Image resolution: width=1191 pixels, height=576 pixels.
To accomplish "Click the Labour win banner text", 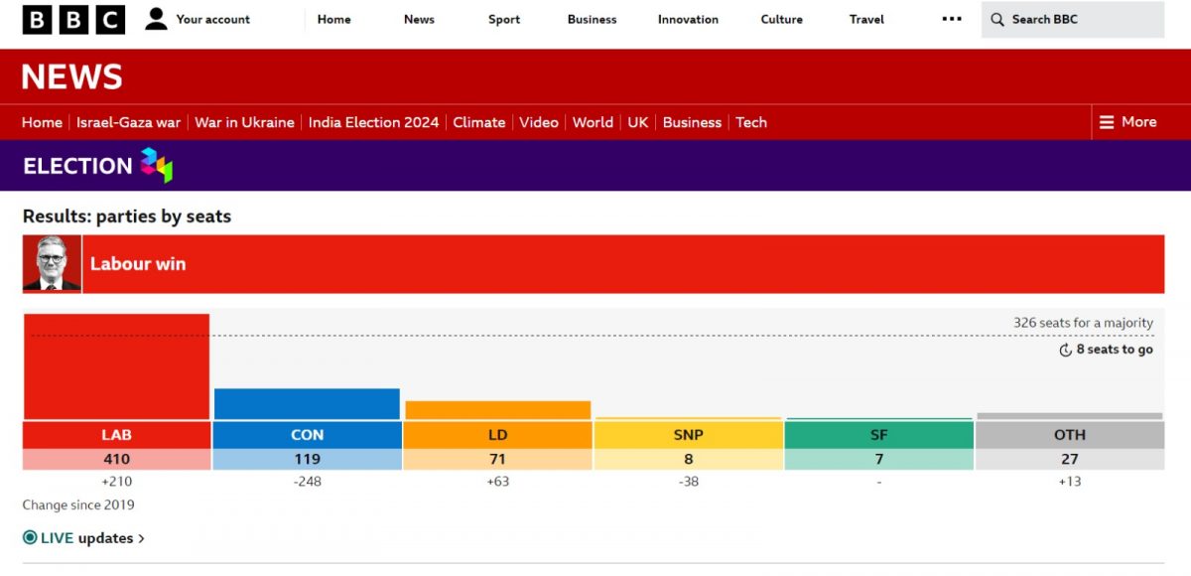I will tap(138, 264).
